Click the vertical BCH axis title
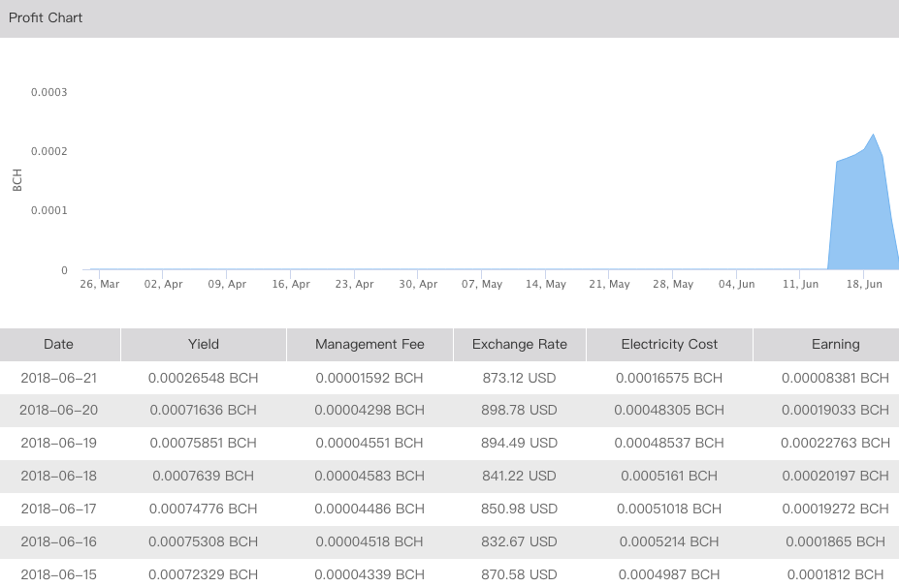The height and width of the screenshot is (587, 899). 17,179
